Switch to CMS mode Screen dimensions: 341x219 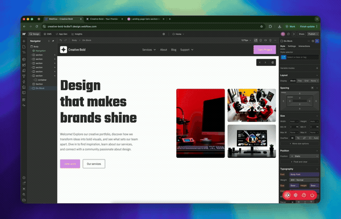[48, 34]
